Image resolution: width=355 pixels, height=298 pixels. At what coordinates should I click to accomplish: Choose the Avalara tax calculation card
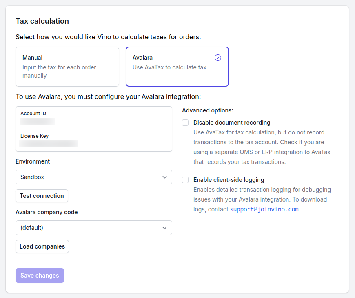click(177, 67)
